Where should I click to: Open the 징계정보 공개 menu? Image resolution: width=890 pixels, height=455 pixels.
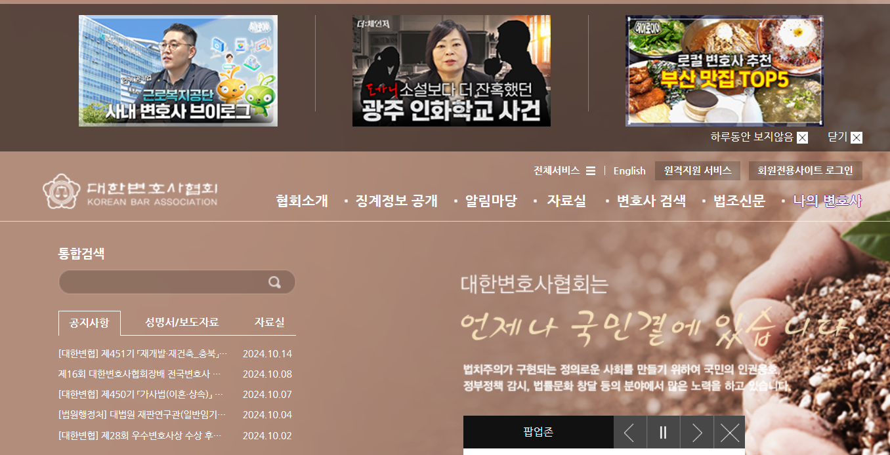(396, 201)
